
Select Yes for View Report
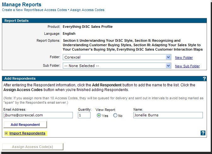[x=99, y=115]
